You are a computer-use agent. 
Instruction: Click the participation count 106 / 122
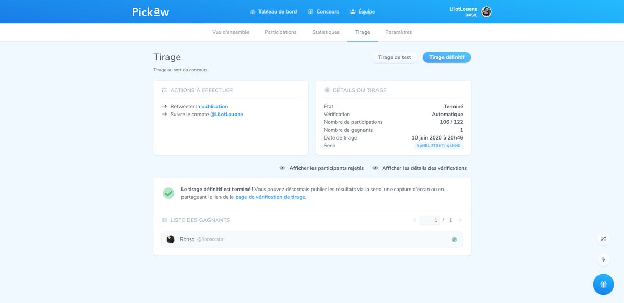(451, 122)
